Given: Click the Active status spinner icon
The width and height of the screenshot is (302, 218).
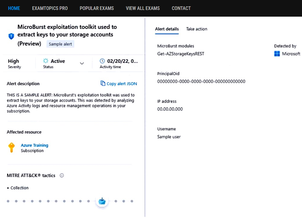Looking at the screenshot, I should click(x=46, y=61).
